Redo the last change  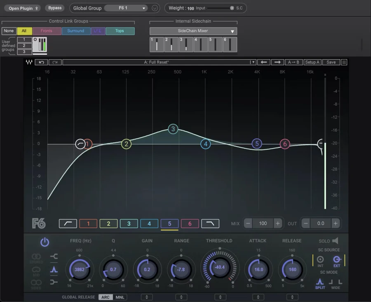coord(55,63)
